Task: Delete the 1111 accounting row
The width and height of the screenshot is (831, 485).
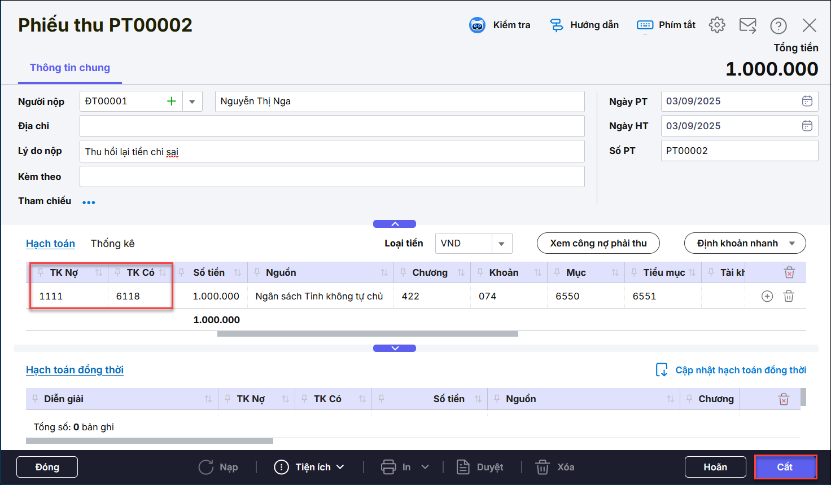Action: pos(789,296)
